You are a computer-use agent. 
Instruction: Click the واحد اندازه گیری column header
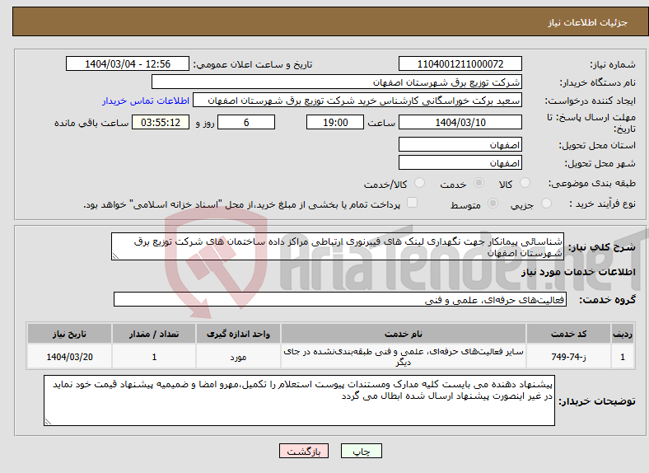(x=238, y=334)
